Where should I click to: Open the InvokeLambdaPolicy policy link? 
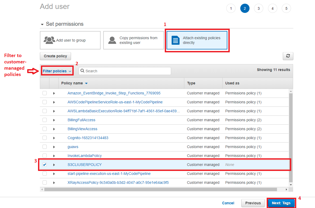84,156
